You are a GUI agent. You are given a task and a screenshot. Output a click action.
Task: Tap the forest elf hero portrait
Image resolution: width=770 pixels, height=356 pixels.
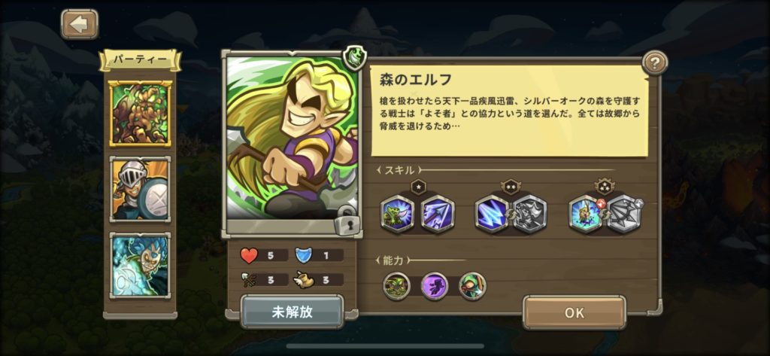293,138
